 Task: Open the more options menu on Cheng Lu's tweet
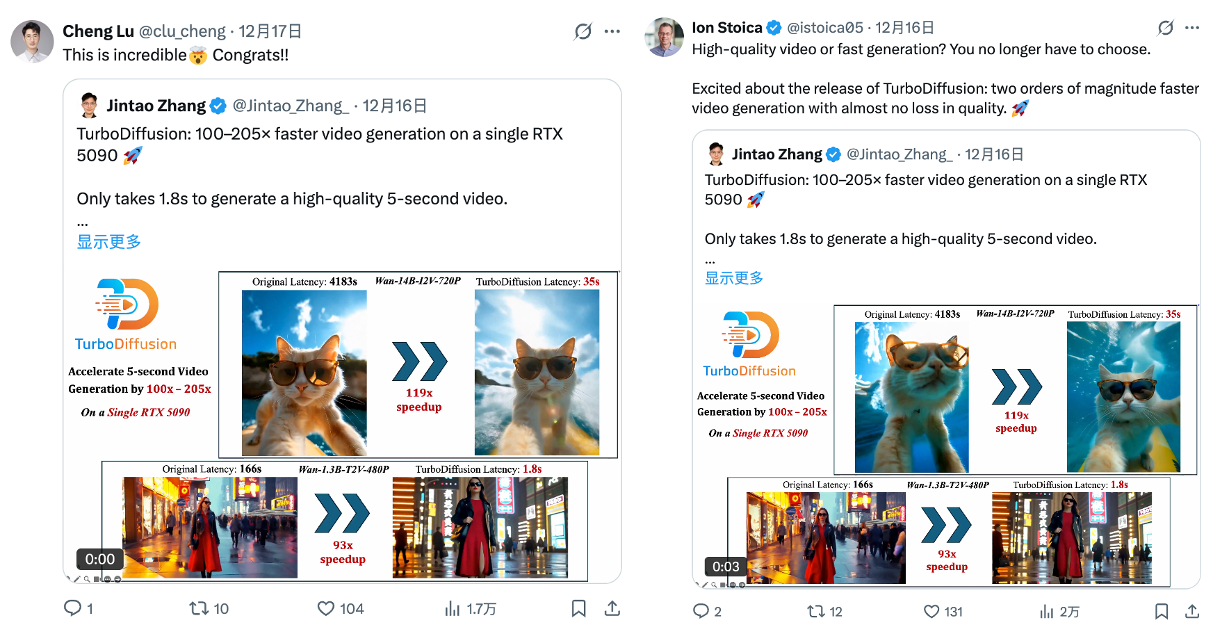point(612,31)
